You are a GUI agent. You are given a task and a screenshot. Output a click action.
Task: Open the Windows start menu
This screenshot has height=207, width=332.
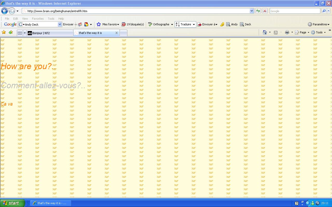[12, 203]
